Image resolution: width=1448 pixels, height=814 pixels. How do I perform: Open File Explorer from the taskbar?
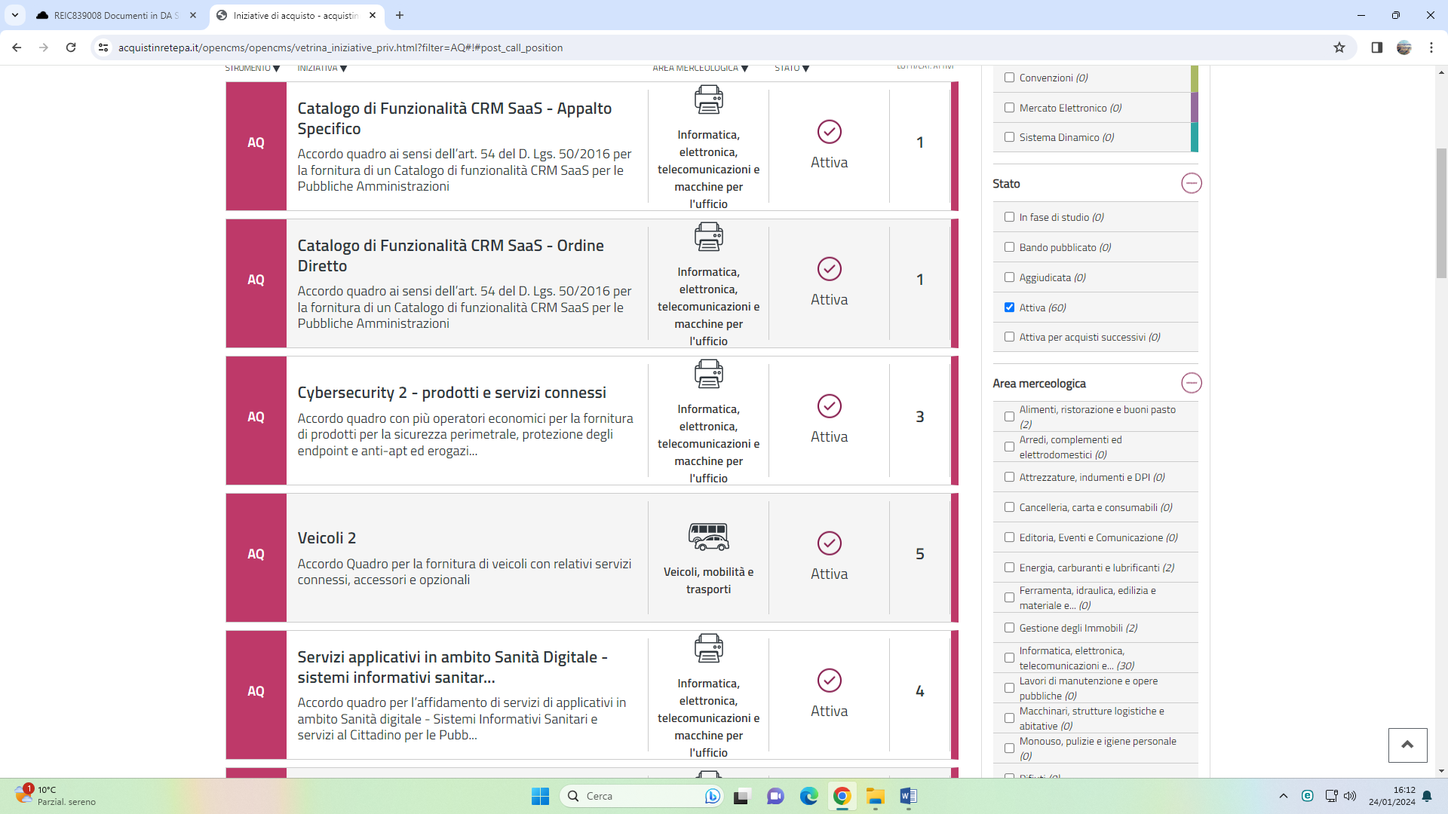(x=875, y=796)
